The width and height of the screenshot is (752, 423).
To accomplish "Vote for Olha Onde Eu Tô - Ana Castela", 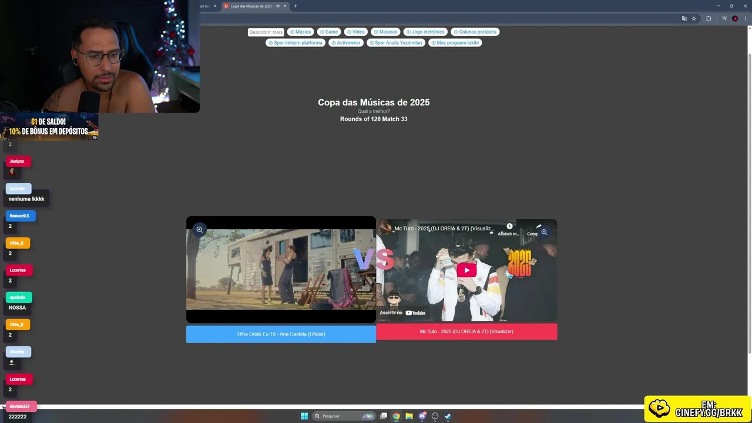I will pyautogui.click(x=281, y=334).
